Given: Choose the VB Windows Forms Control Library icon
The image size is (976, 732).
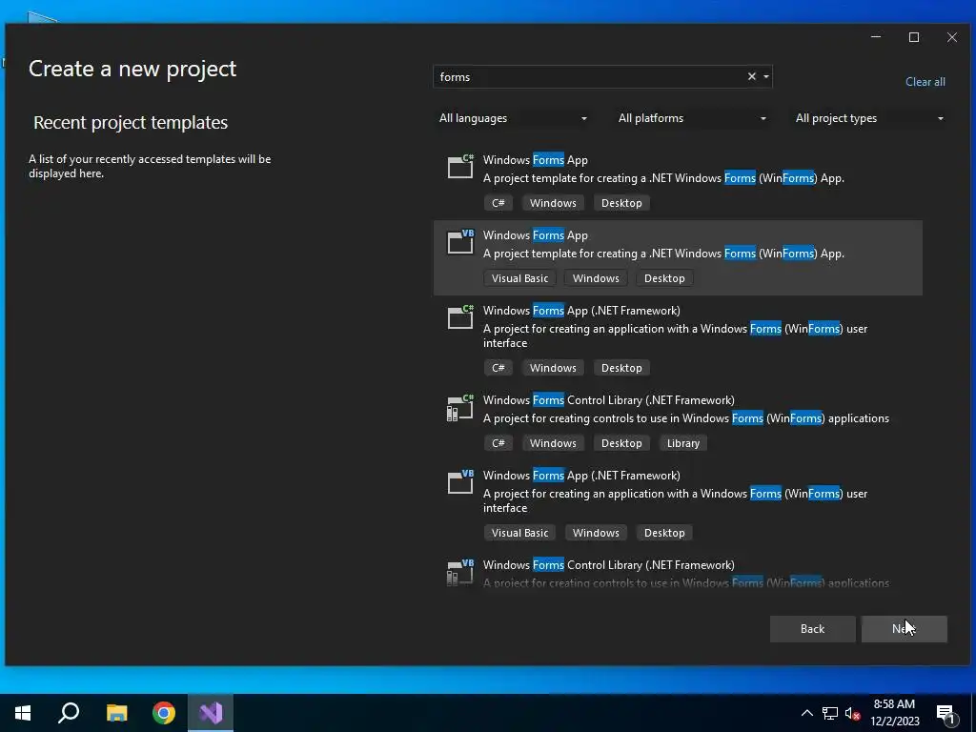Looking at the screenshot, I should coord(460,573).
